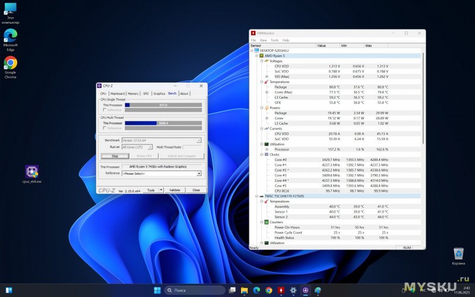Select the Core #2 clock row

pos(335,170)
